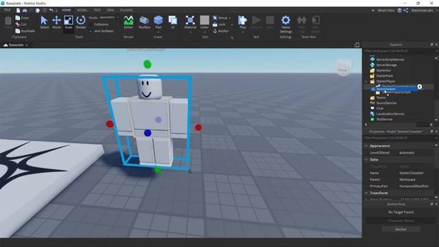The image size is (439, 247).
Task: Click the Anchor button in plugin panel
Action: click(401, 229)
